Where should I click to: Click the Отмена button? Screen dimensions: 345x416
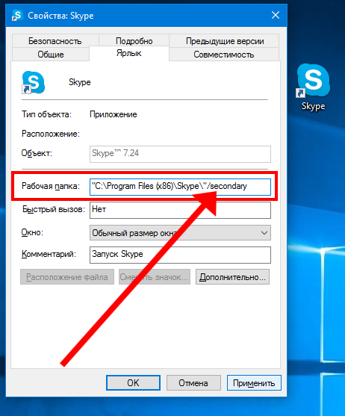[x=193, y=382]
